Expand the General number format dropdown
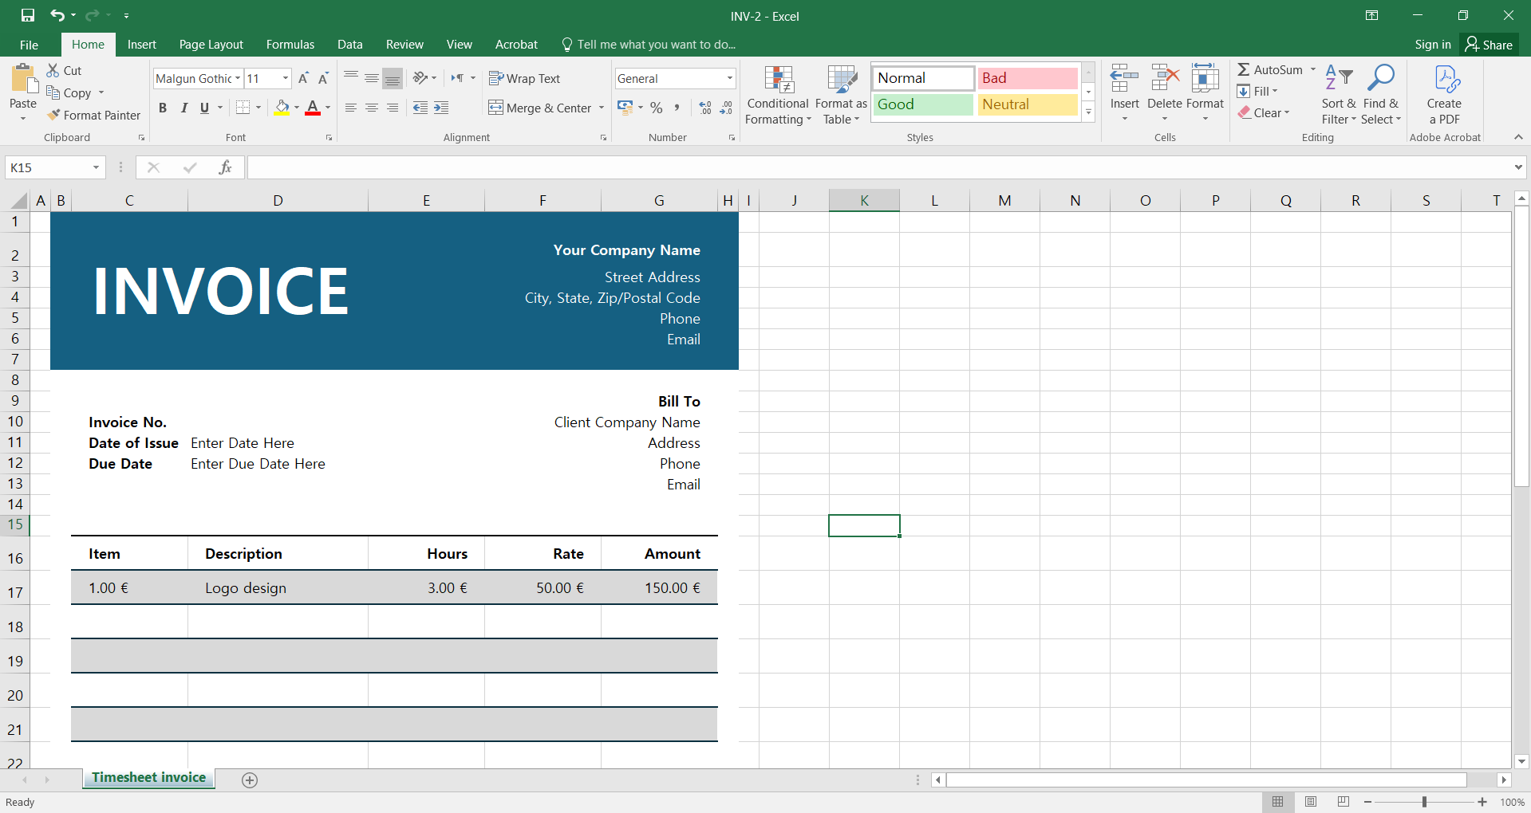 (729, 78)
